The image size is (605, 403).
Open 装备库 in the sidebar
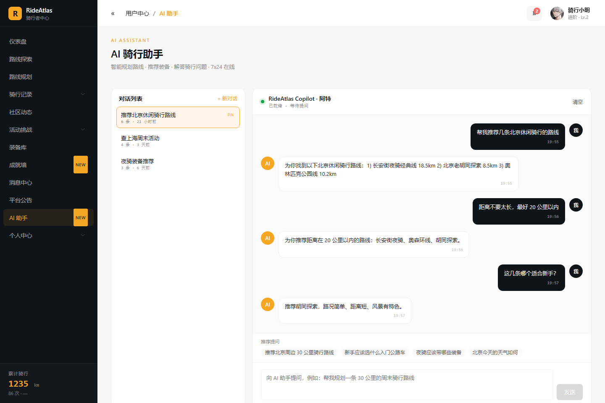(48, 147)
